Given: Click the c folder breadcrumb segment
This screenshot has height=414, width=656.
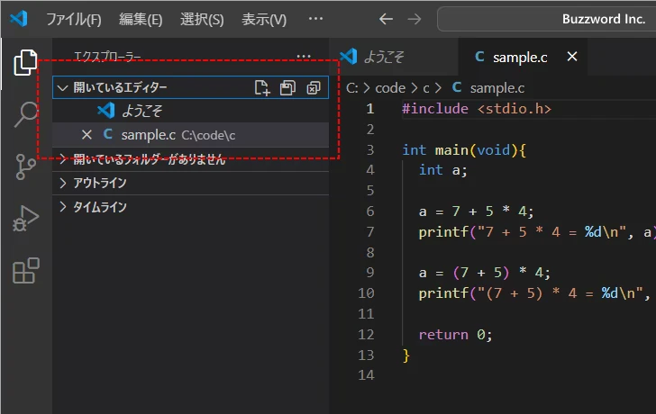Looking at the screenshot, I should [x=426, y=88].
